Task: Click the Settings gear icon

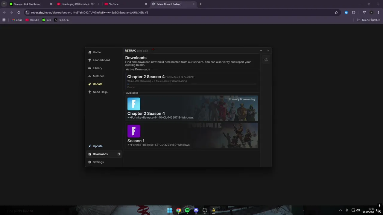Action: point(90,162)
